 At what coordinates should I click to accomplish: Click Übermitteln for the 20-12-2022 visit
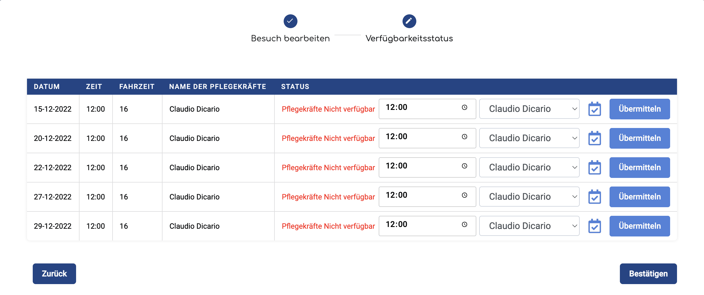(x=640, y=138)
